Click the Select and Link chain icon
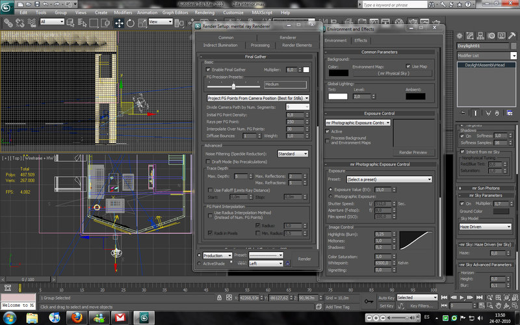 6,22
